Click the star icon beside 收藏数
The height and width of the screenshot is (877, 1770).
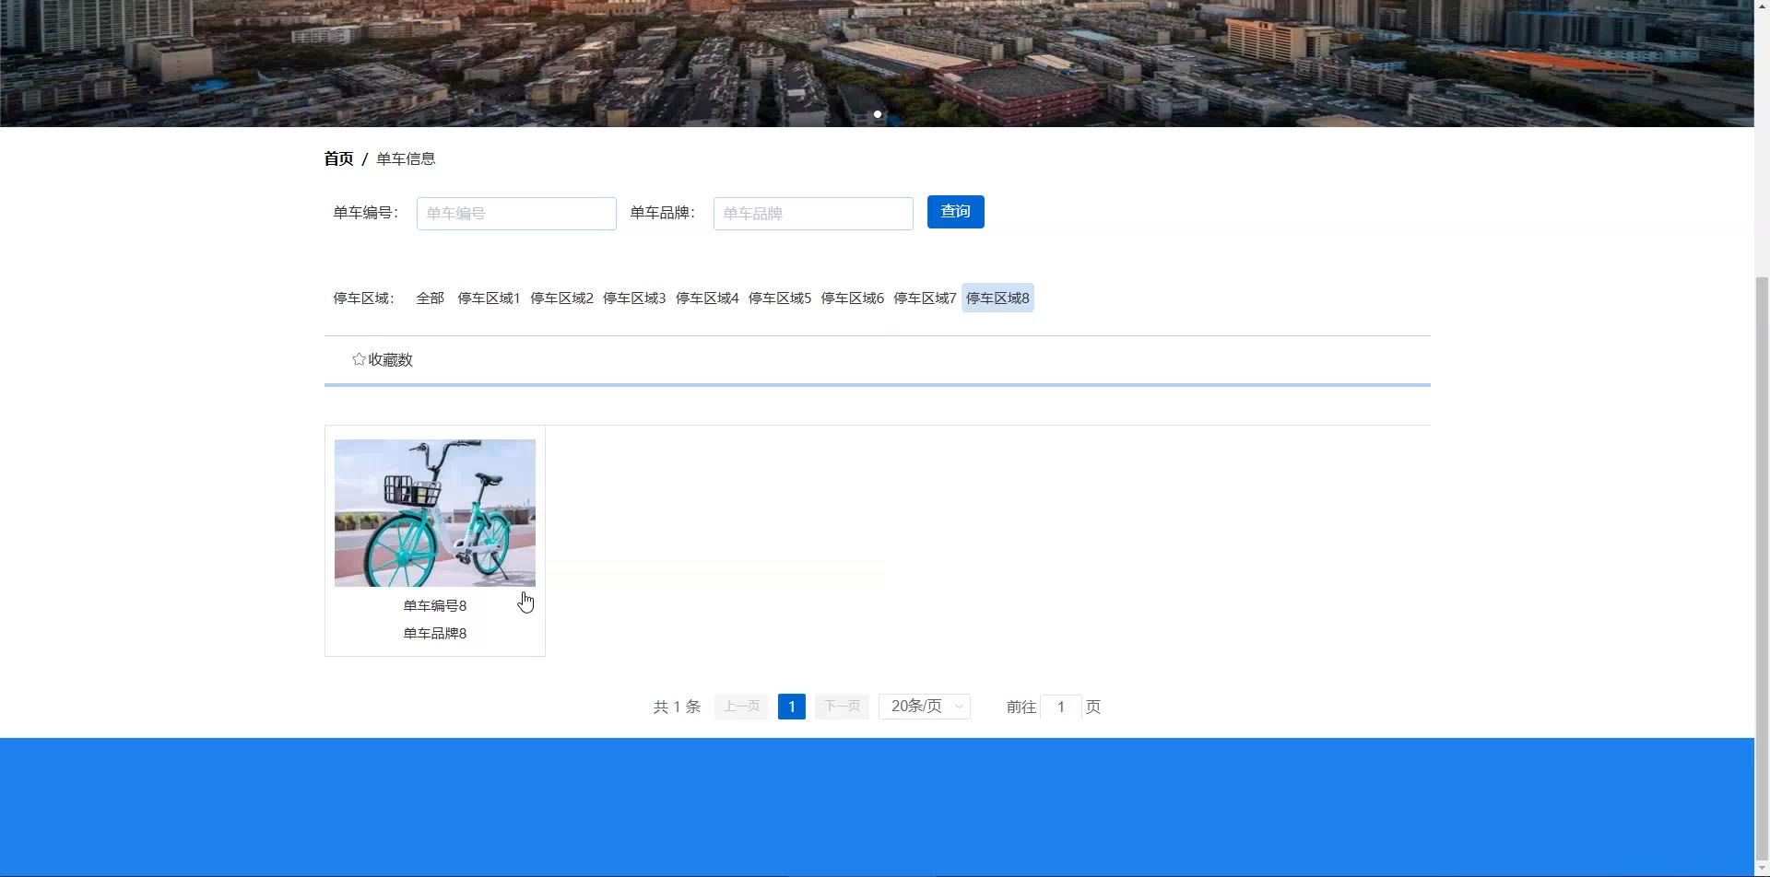(359, 359)
